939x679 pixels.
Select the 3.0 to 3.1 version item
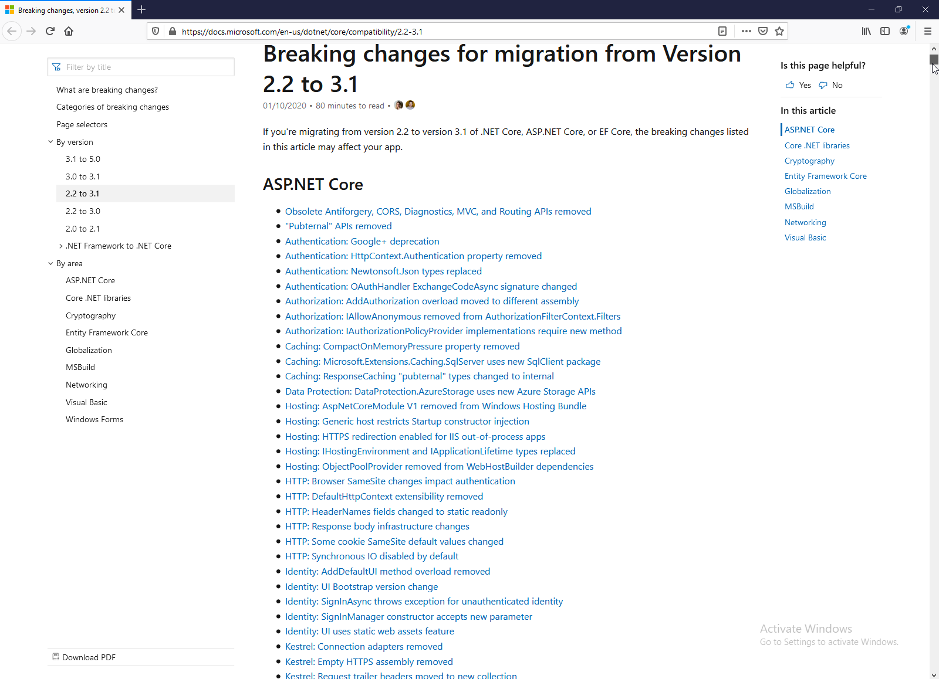83,176
